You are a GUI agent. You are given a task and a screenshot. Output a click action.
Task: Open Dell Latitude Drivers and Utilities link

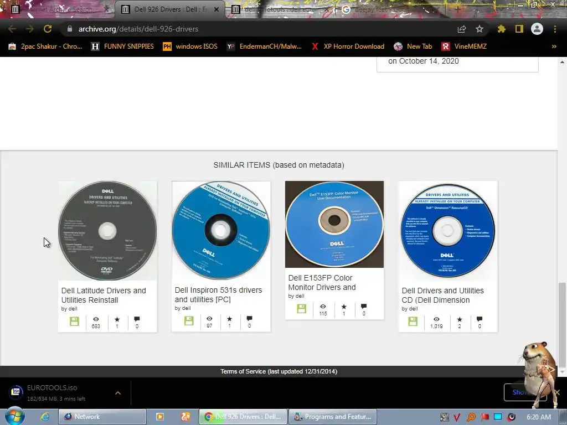coord(104,296)
